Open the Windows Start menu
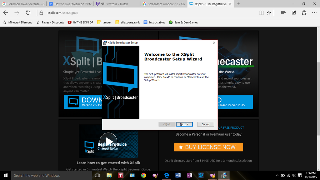Screen dimensions: 320x180 (6, 175)
